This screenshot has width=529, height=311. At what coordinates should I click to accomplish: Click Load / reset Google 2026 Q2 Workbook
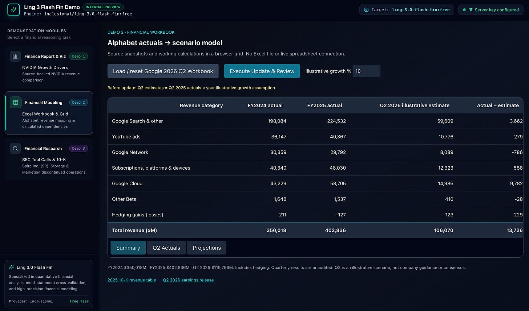[x=163, y=71]
